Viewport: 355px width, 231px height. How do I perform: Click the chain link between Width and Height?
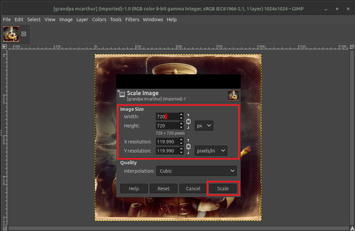(188, 121)
